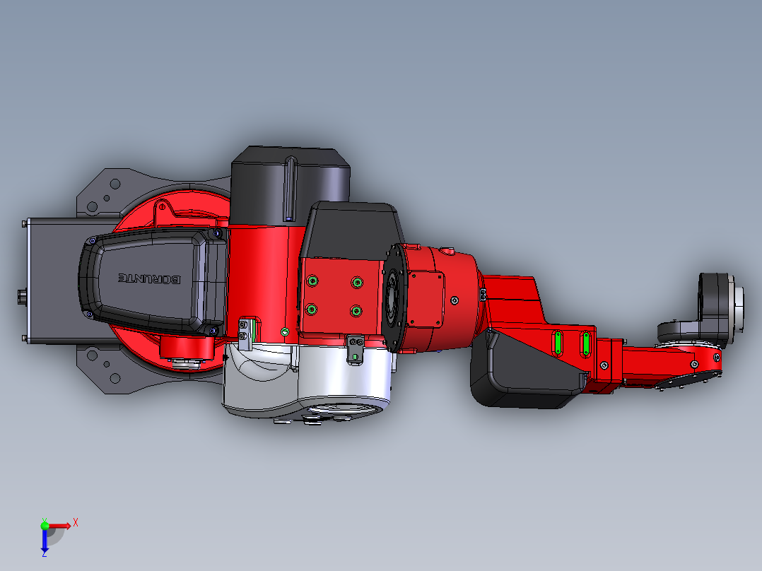
Task: Click the blue Z axis arrow of triad
Action: pyautogui.click(x=45, y=542)
